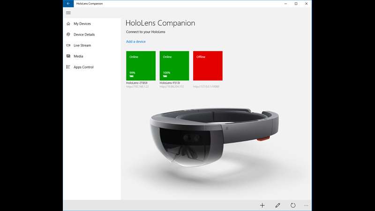
Task: Click the Apps Control list icon
Action: [68, 67]
